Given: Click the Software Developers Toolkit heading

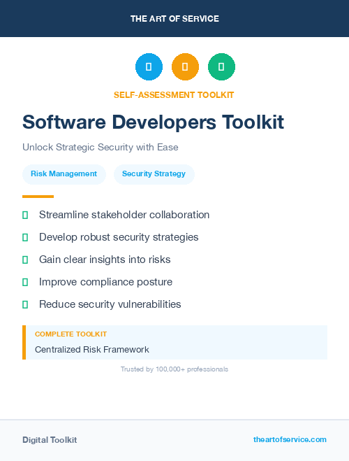Looking at the screenshot, I should (x=153, y=122).
